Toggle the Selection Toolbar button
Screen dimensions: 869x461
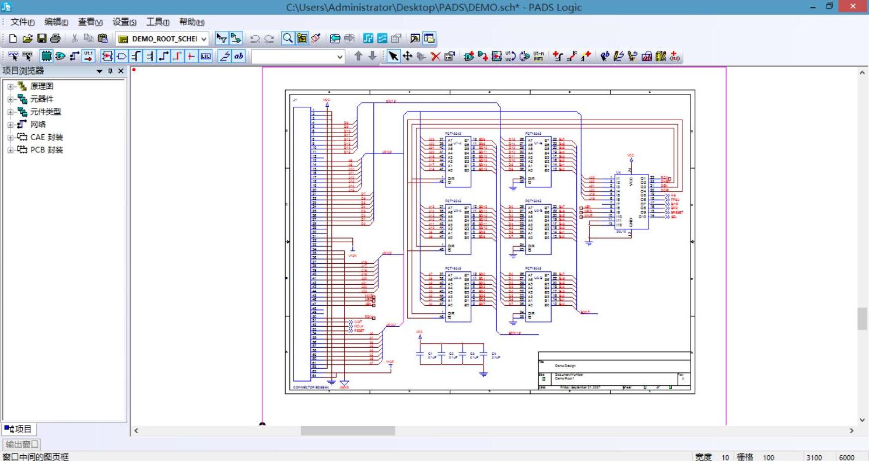(x=221, y=39)
